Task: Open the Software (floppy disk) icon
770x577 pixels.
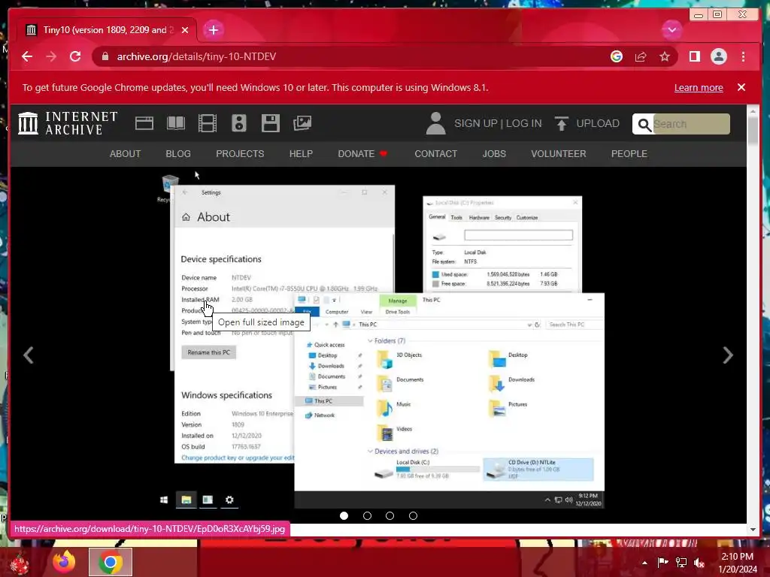Action: (270, 123)
